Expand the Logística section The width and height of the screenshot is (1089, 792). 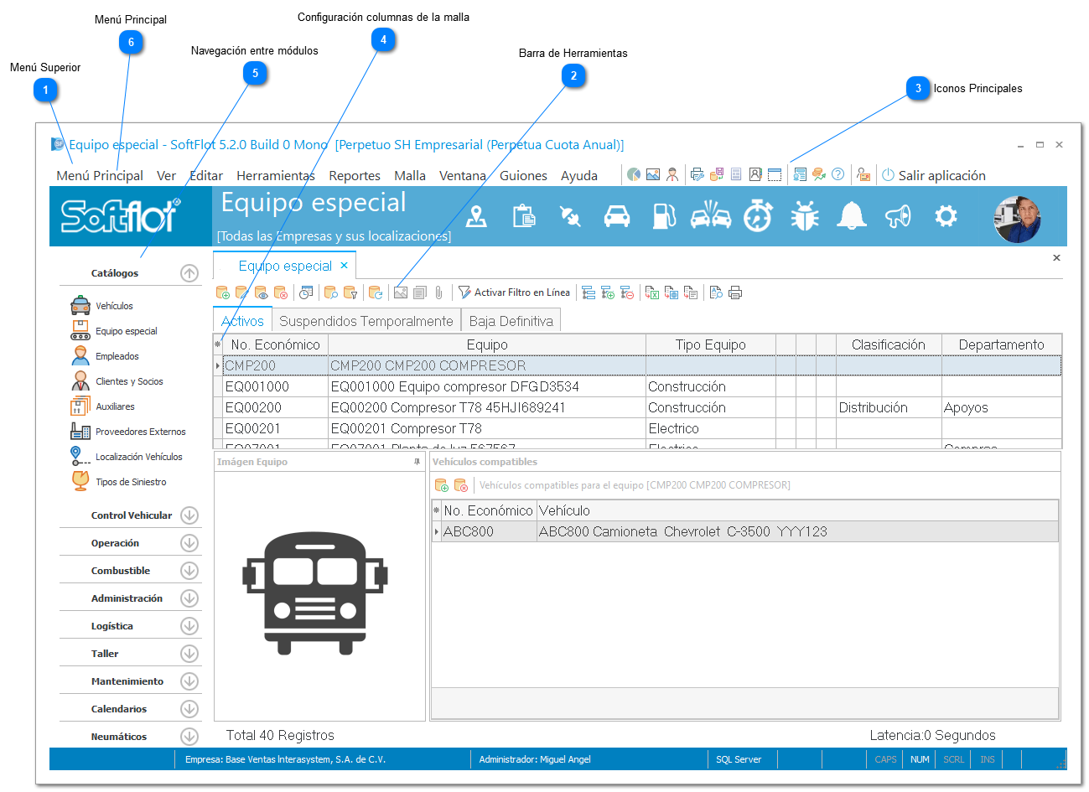[189, 626]
